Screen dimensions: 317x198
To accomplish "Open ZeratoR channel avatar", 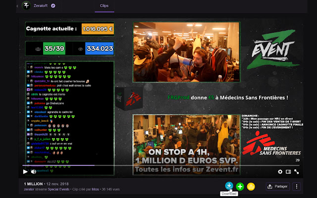I will (26, 5).
